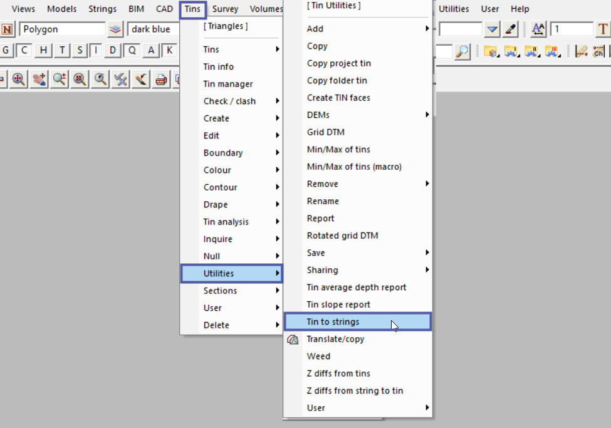Click the dark blue colour field

152,29
